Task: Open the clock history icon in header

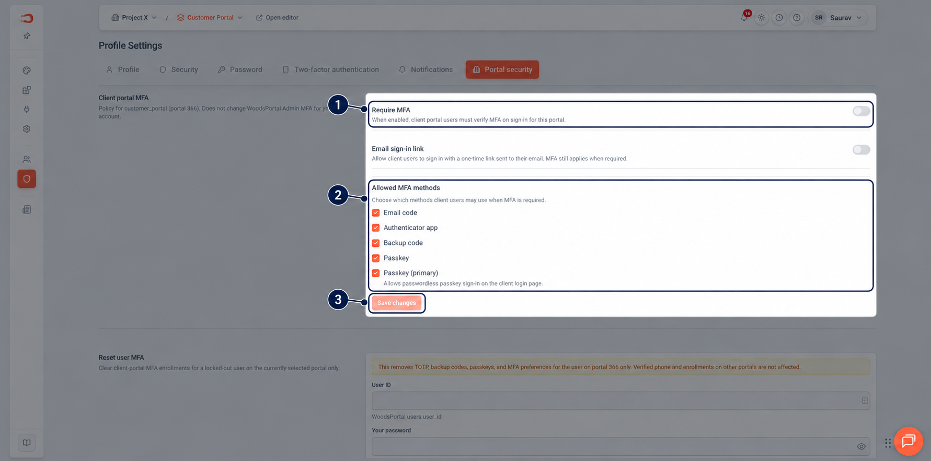Action: pos(779,18)
